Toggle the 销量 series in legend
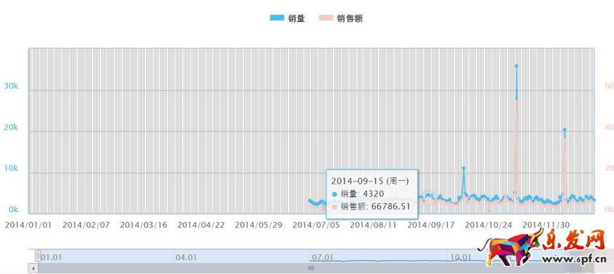This screenshot has width=614, height=274. click(288, 18)
